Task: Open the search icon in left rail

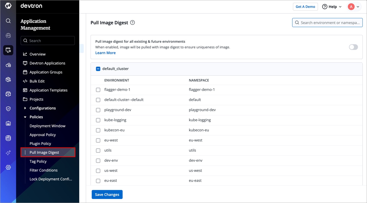Action: (8, 21)
